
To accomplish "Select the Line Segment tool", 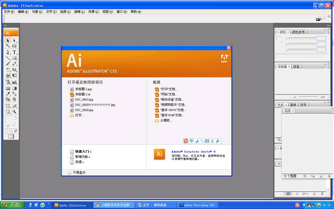I will pos(8,58).
